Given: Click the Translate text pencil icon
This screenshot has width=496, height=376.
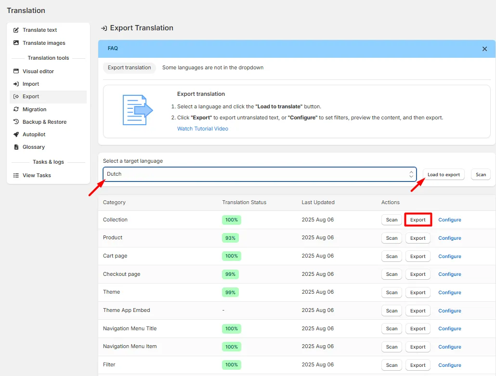Looking at the screenshot, I should pos(16,30).
